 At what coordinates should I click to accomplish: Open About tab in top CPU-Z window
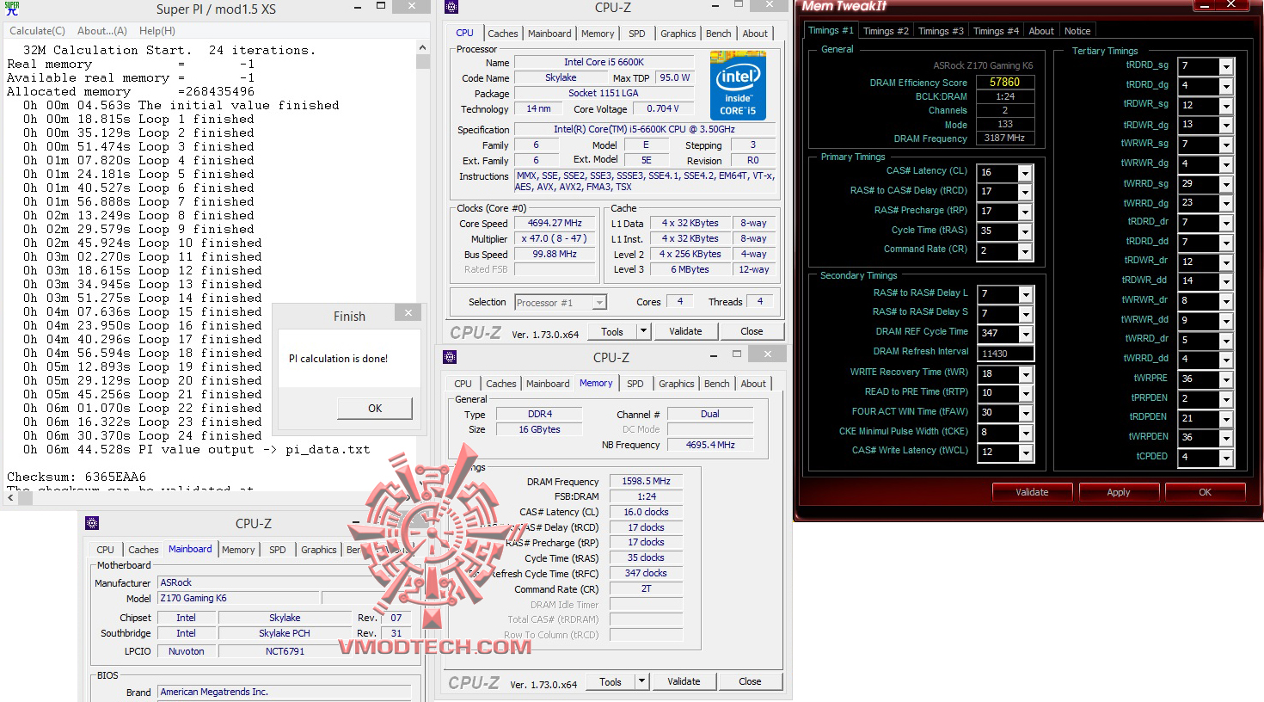point(755,34)
